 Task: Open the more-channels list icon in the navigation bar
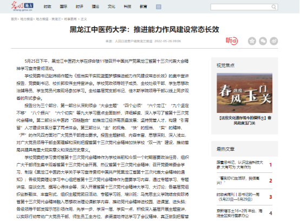(x=159, y=7)
